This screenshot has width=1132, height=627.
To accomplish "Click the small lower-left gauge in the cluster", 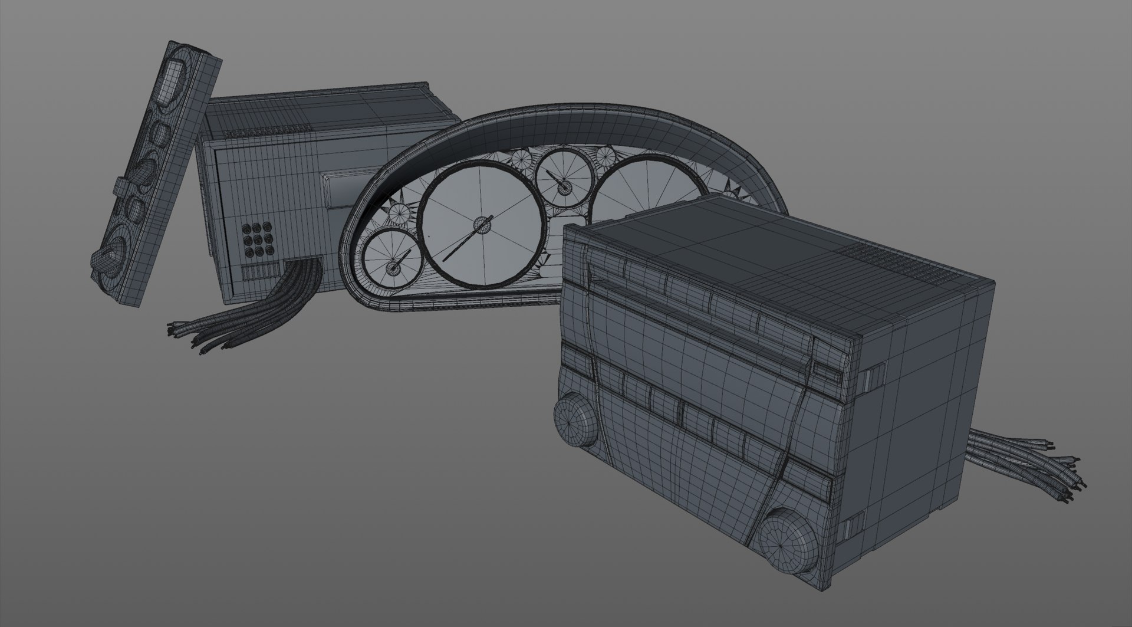I will coord(393,260).
